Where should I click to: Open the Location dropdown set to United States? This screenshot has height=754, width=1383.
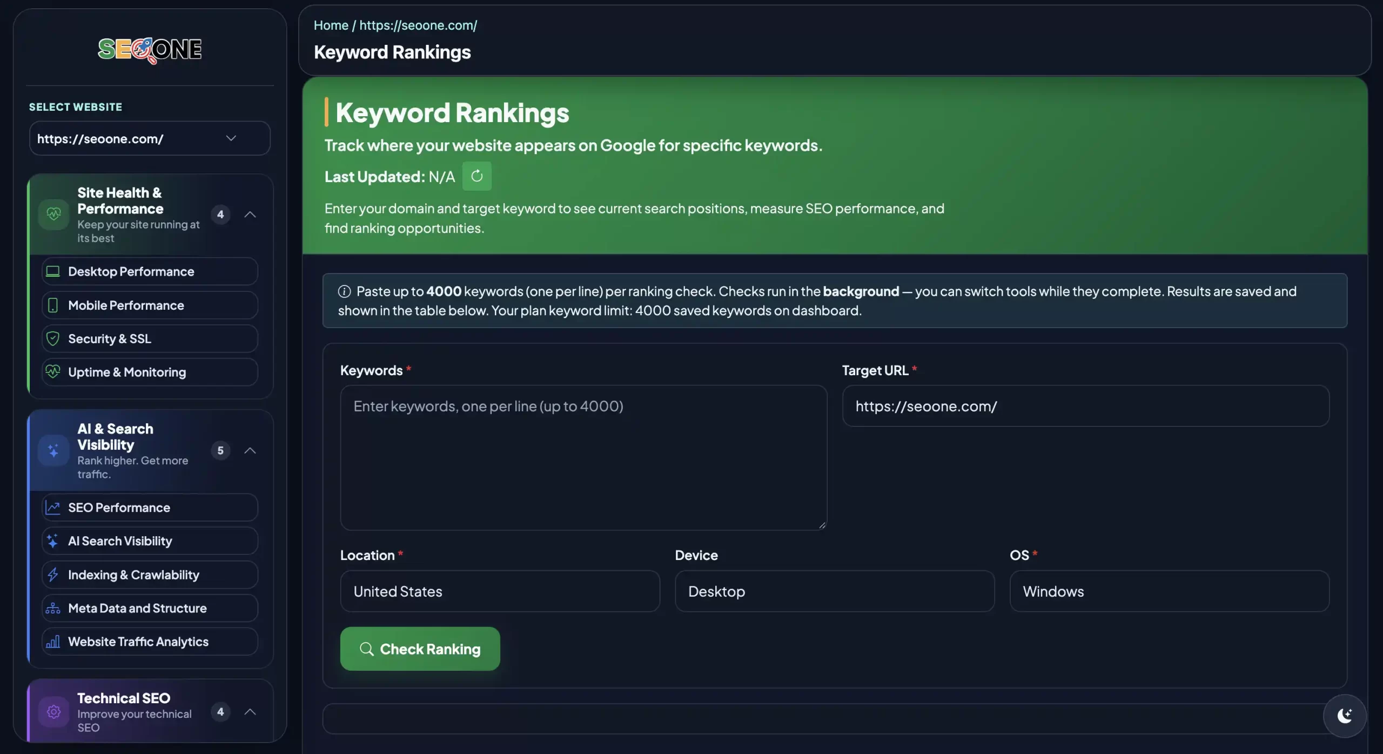[x=500, y=591]
